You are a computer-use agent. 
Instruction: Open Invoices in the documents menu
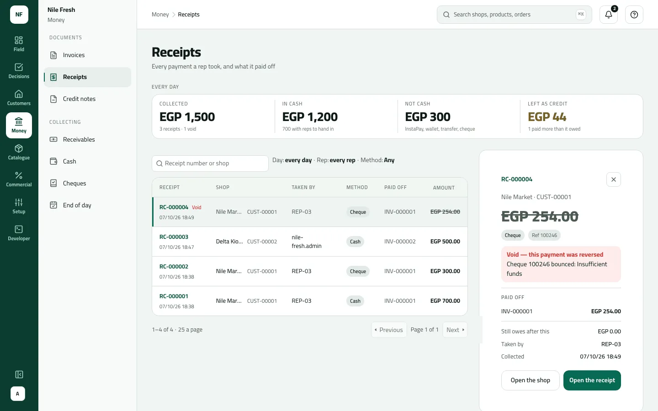point(87,55)
